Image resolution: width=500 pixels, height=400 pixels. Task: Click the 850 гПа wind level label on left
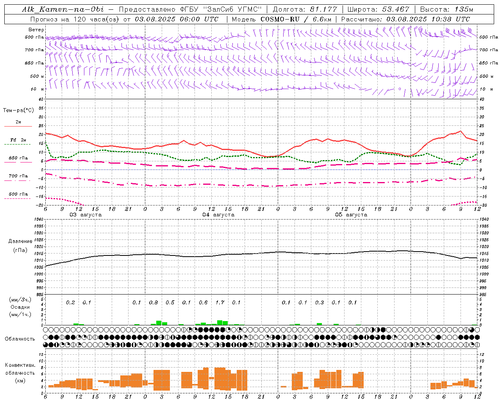34,63
